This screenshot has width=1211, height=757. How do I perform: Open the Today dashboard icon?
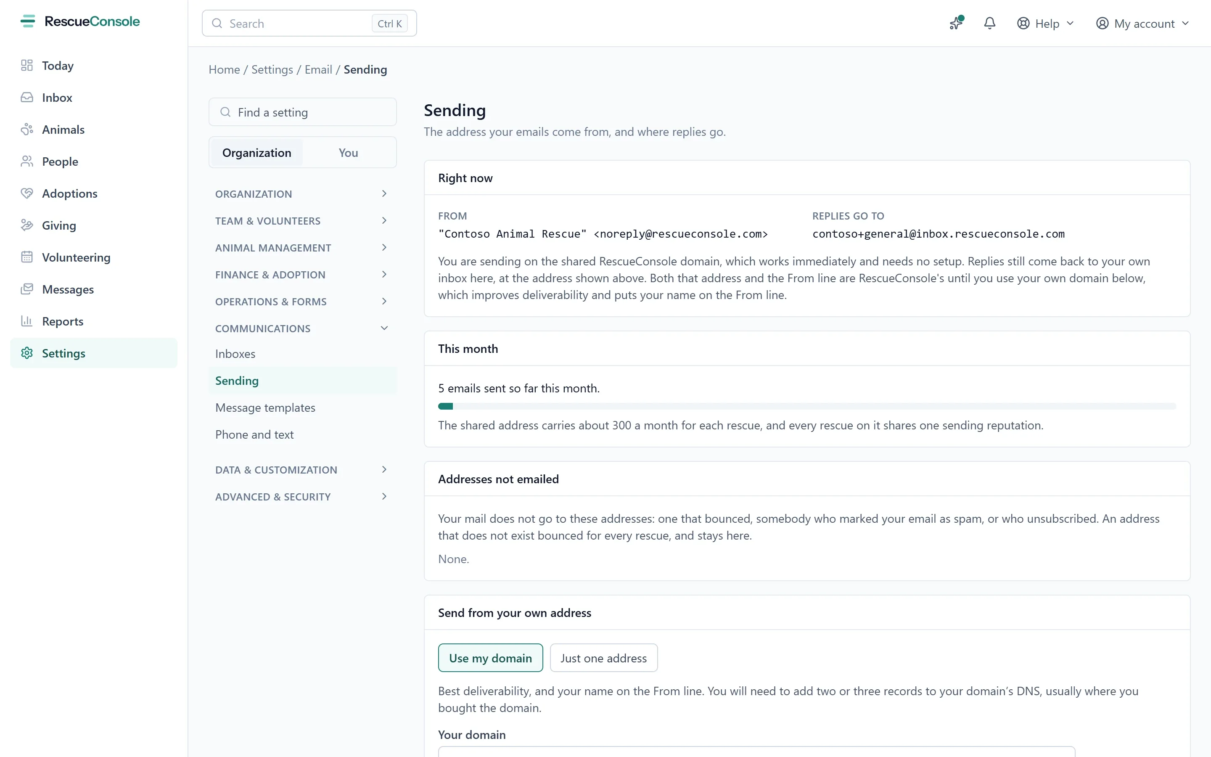tap(27, 66)
